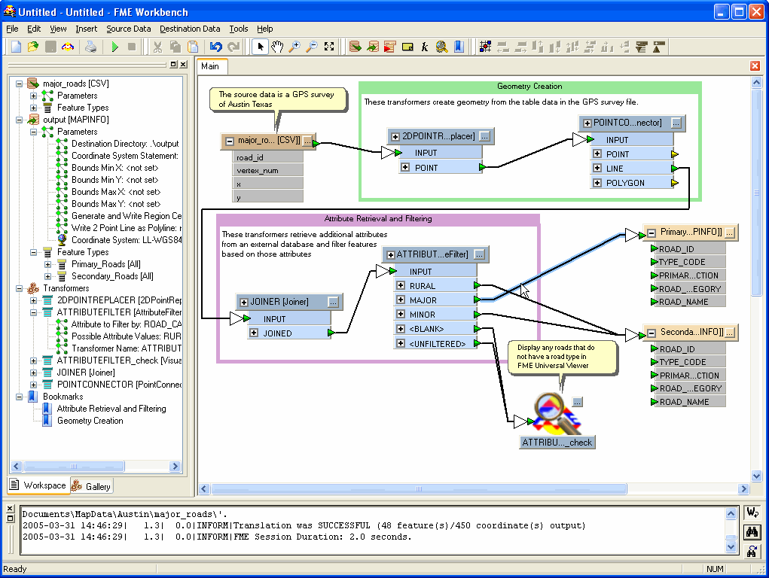Run the translation with the green play icon

[115, 46]
